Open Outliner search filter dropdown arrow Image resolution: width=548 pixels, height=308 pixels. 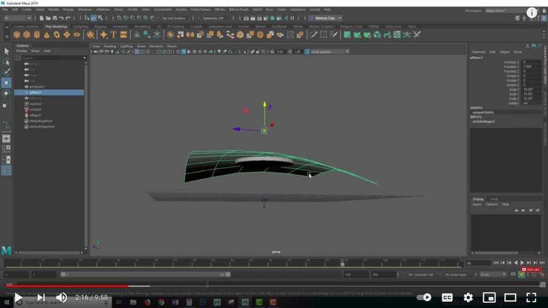coord(84,58)
